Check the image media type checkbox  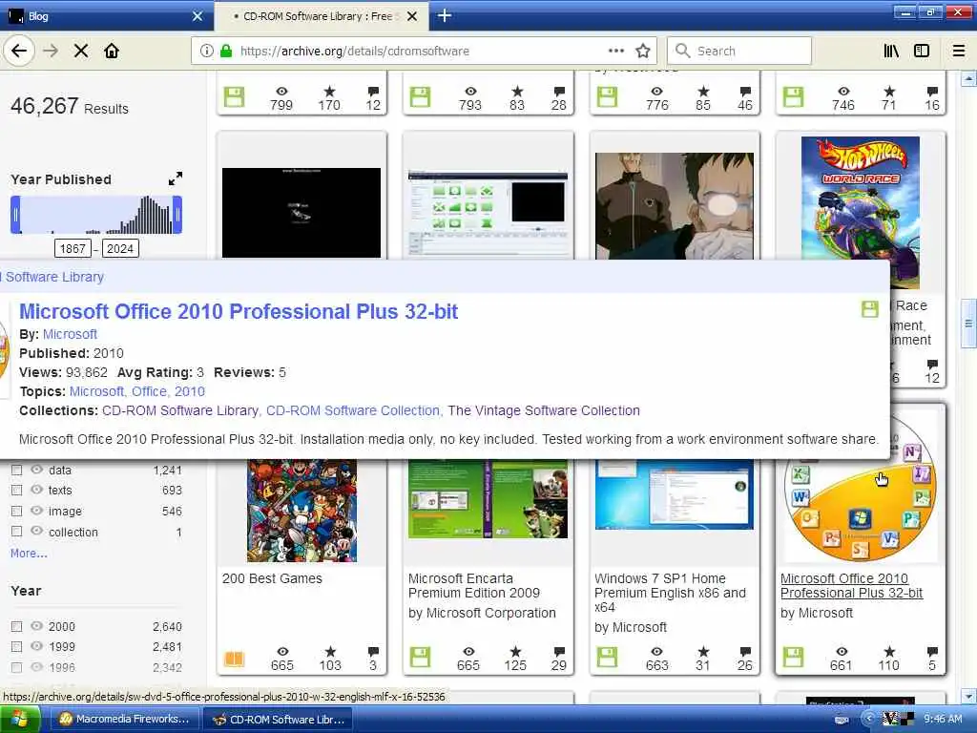[x=17, y=512]
